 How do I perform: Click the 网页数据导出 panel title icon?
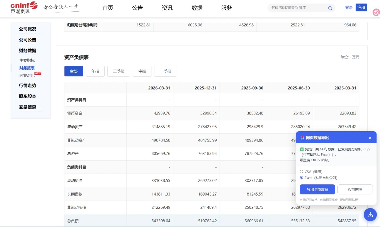point(302,138)
